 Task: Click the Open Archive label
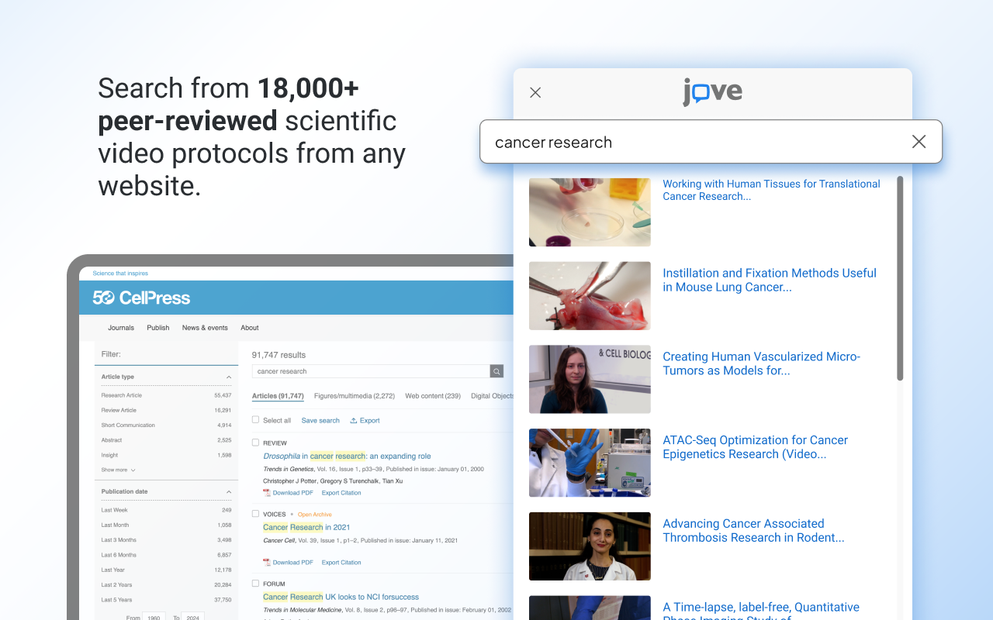(314, 515)
